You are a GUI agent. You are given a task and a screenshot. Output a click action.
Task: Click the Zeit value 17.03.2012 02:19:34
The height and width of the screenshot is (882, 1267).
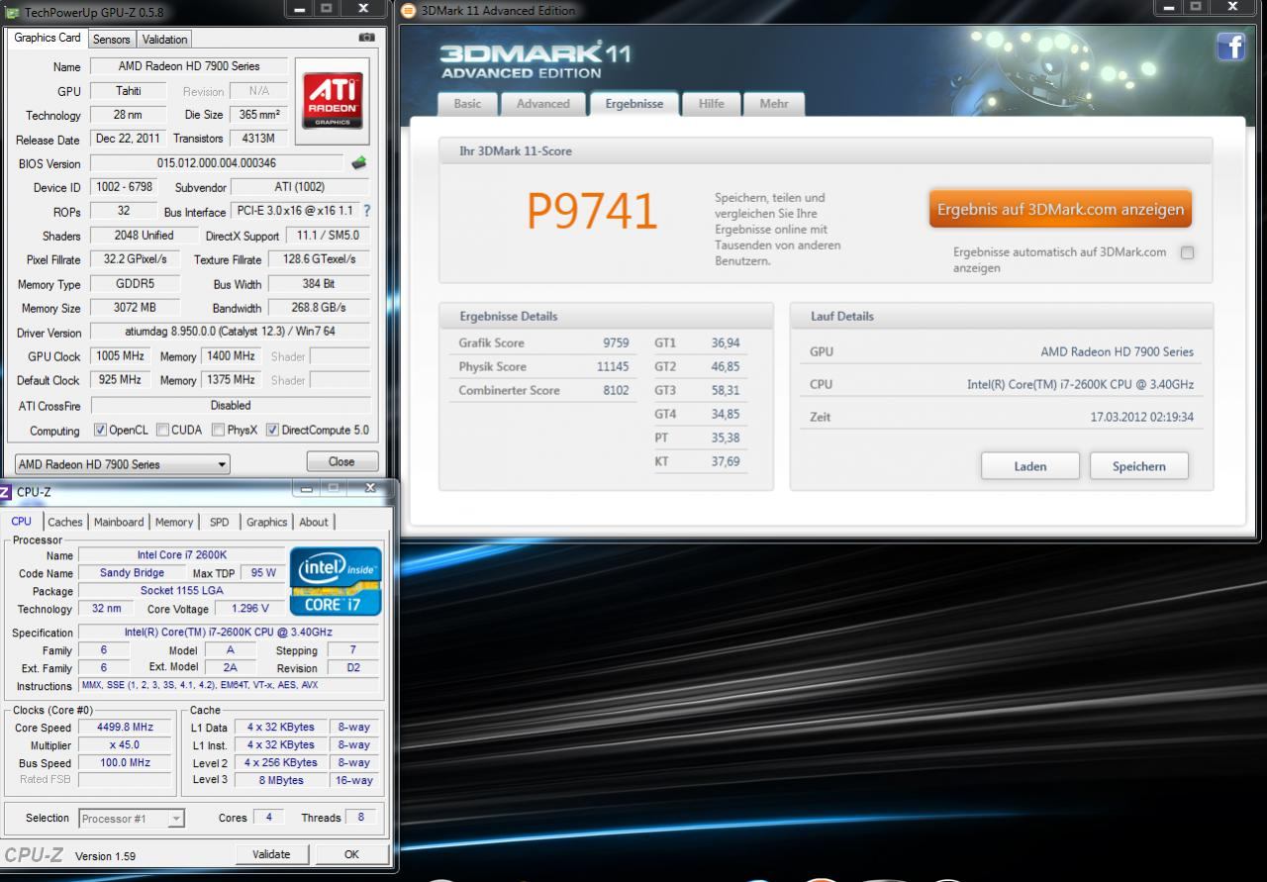[x=1142, y=417]
